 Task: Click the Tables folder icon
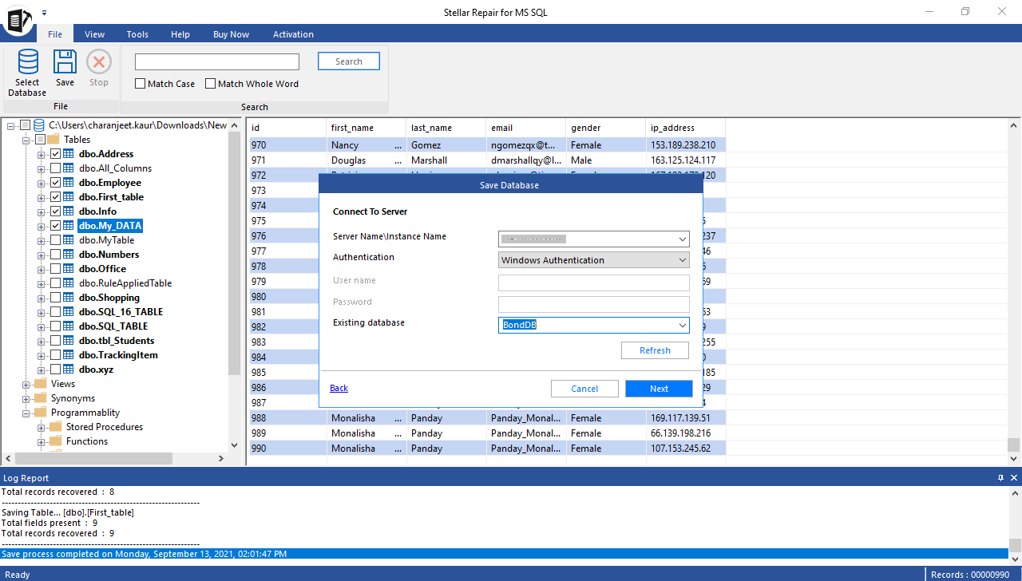[53, 140]
